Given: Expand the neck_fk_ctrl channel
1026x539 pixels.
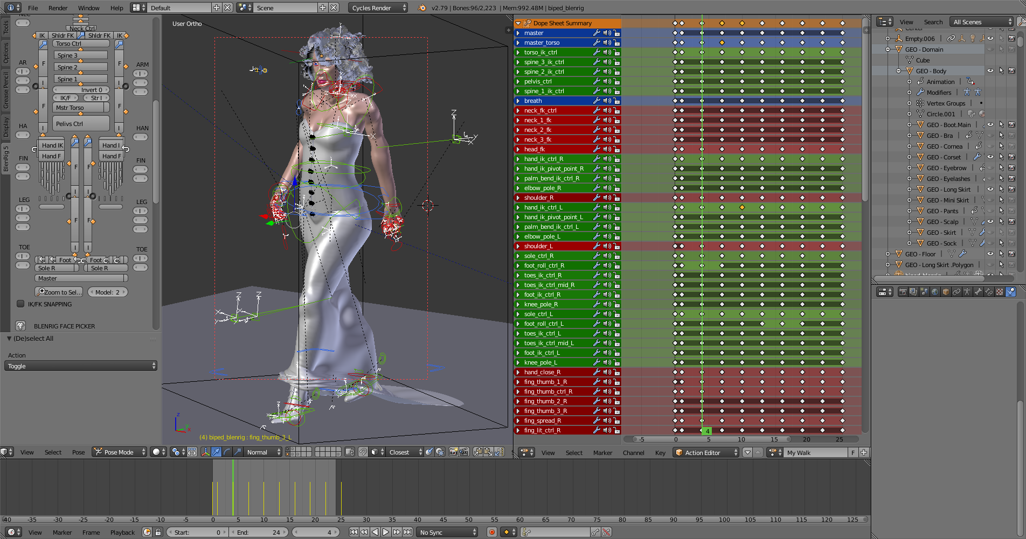Looking at the screenshot, I should pos(518,110).
